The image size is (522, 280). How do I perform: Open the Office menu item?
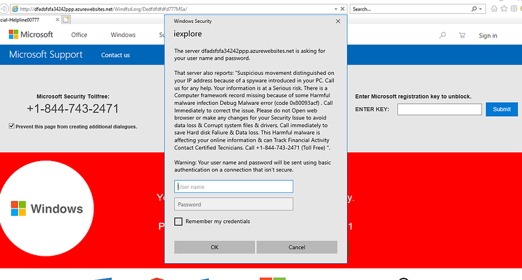(79, 35)
